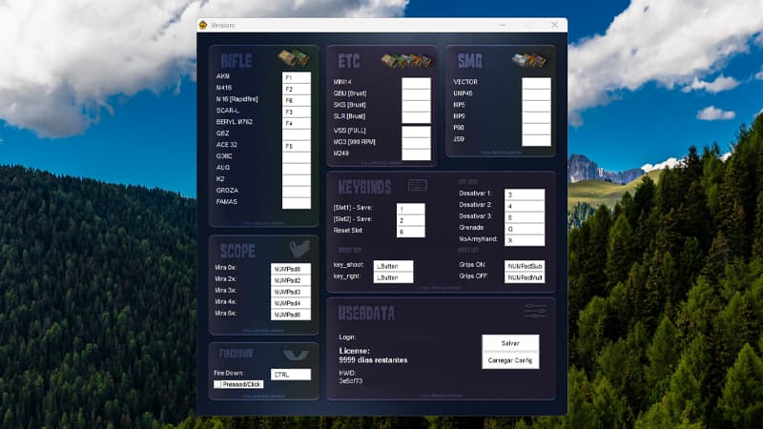Minimize the Version window
The height and width of the screenshot is (429, 763).
503,25
